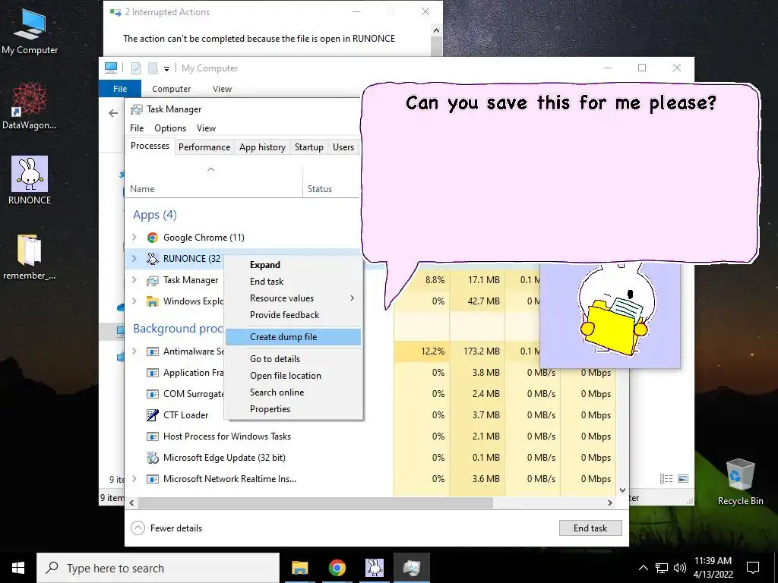Expand Microsoft Network Realtime Inspection process

134,479
